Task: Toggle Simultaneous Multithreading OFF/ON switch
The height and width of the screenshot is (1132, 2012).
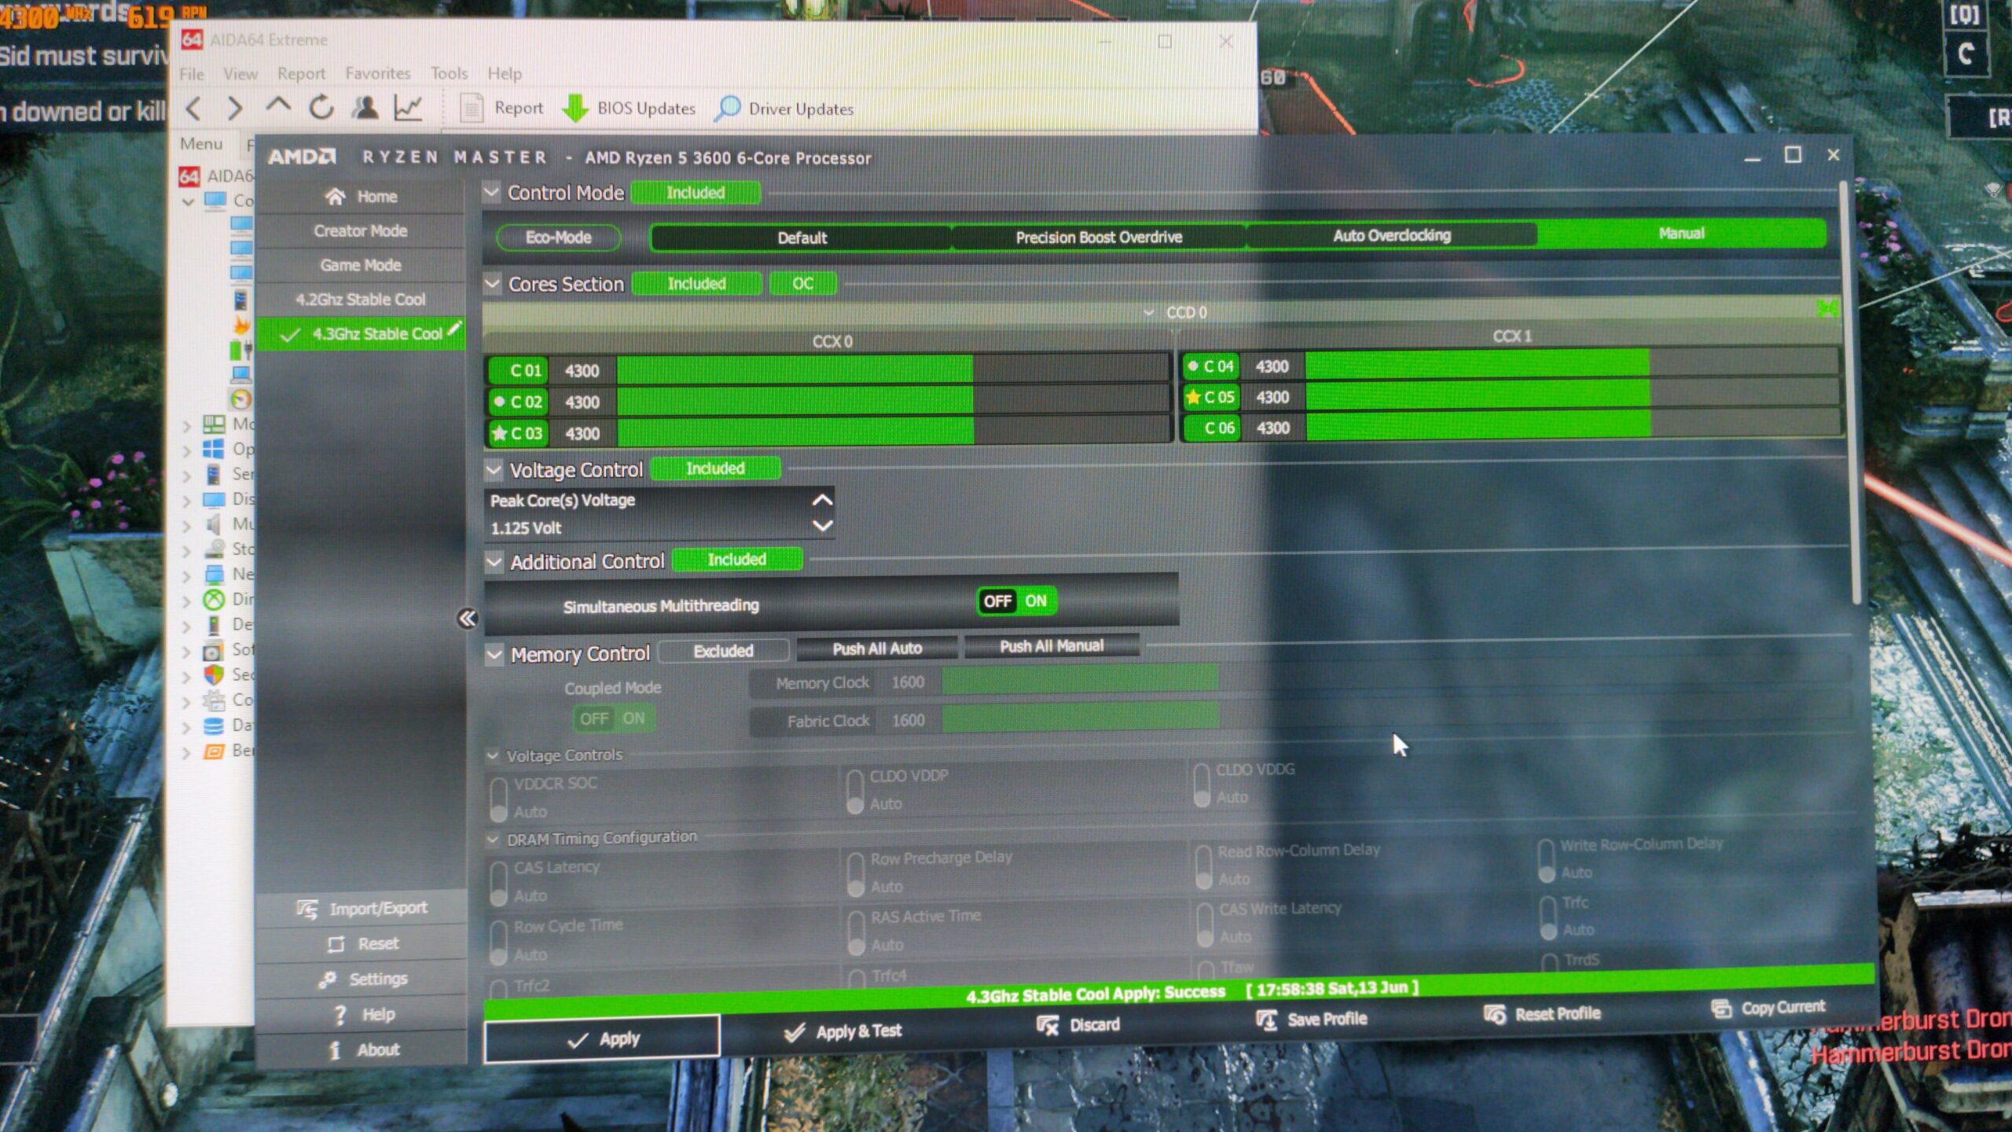Action: (x=1015, y=601)
